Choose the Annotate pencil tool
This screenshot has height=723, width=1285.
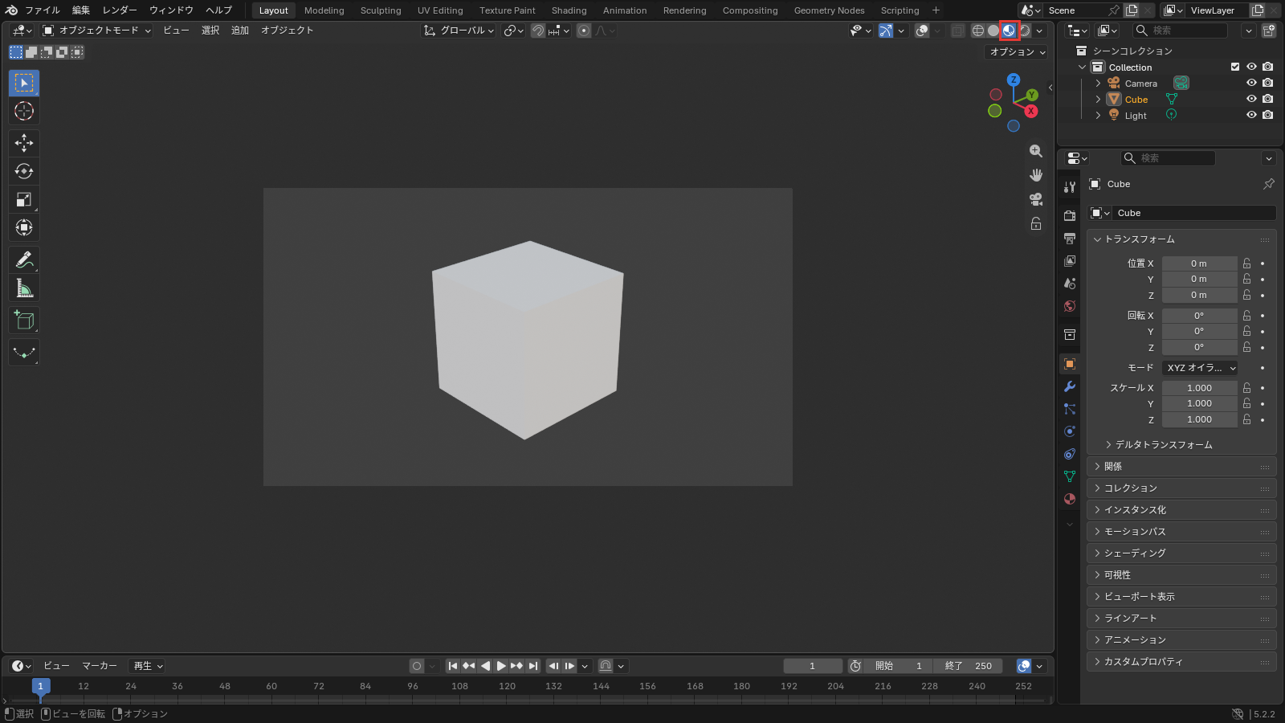(x=24, y=260)
